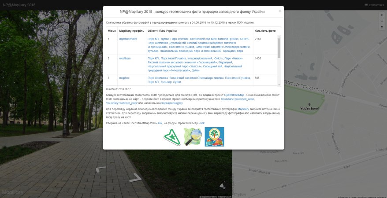387x198 pixels.
Task: Open the approksimator Mapillary profile
Action: 128,39
